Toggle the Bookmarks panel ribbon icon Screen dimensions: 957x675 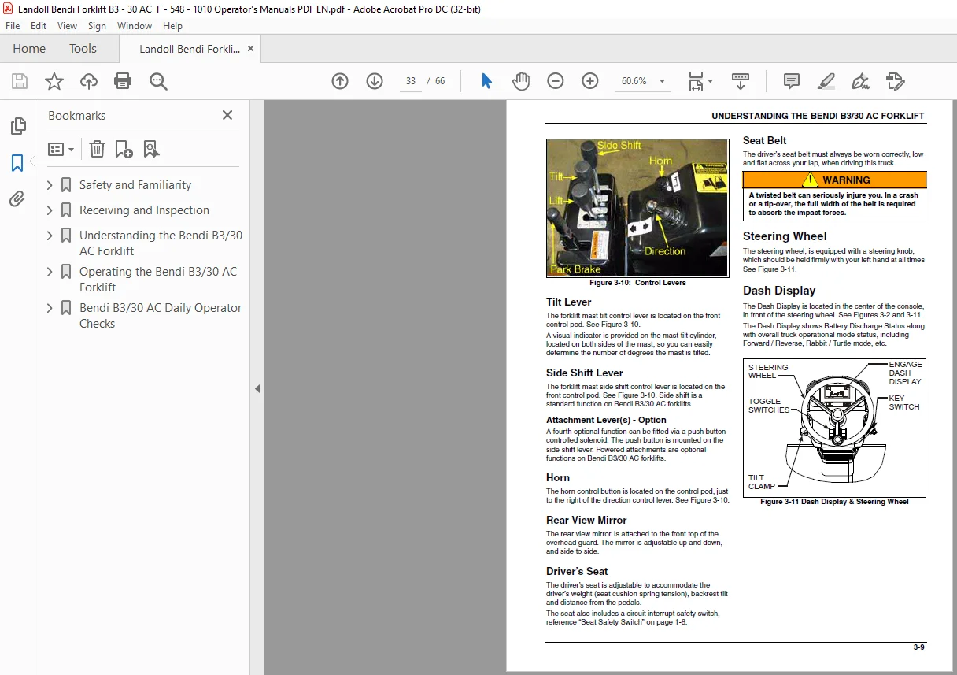(17, 163)
